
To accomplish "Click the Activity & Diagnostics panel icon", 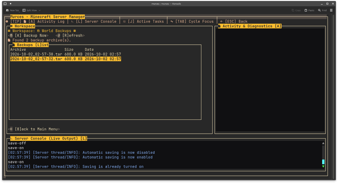I will 220,26.
